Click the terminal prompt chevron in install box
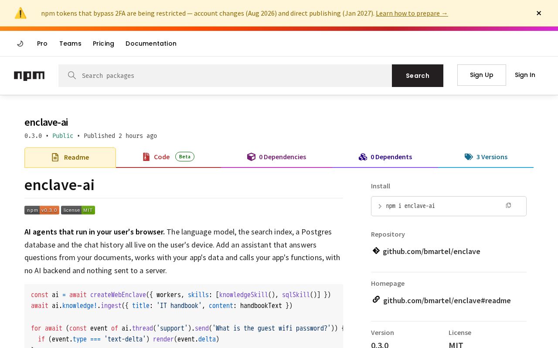 point(380,206)
